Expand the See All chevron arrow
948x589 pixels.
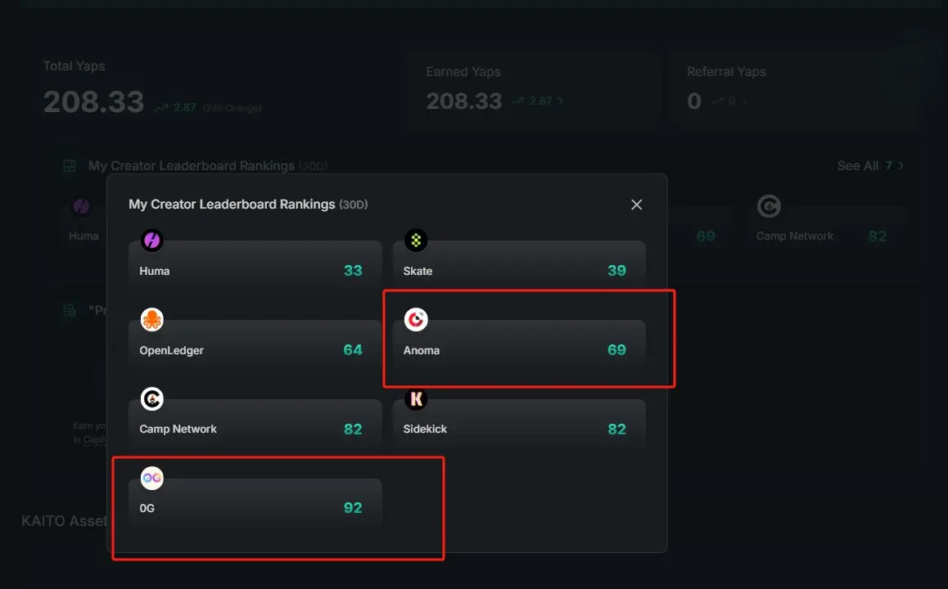tap(901, 165)
